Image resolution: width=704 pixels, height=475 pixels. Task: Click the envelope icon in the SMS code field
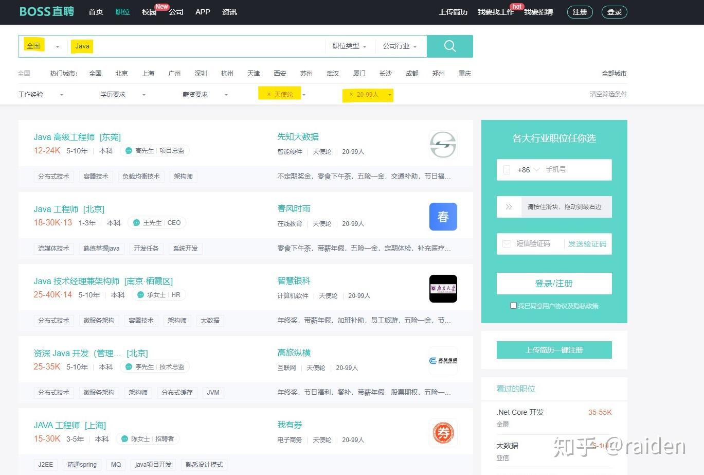pyautogui.click(x=507, y=244)
